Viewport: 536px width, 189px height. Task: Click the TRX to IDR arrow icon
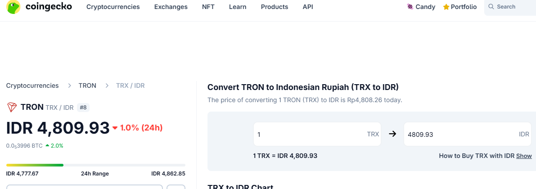tap(392, 134)
